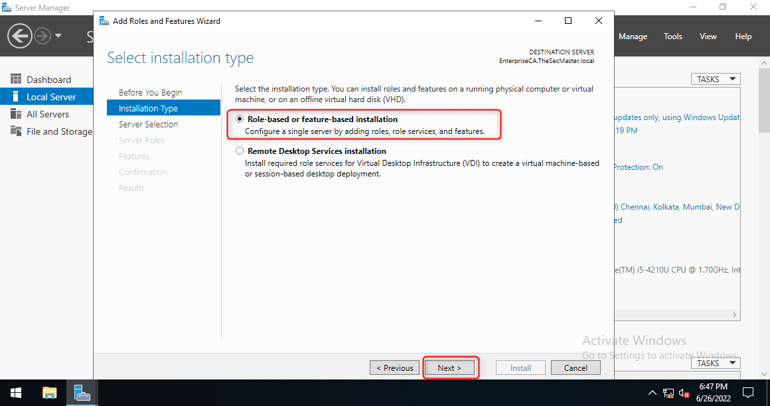Open the Windows Start menu
The width and height of the screenshot is (770, 406).
pyautogui.click(x=16, y=393)
